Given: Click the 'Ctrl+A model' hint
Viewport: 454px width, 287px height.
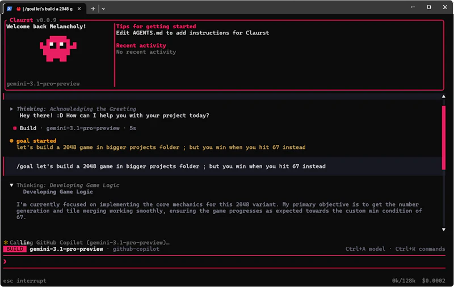Looking at the screenshot, I should click(x=365, y=249).
